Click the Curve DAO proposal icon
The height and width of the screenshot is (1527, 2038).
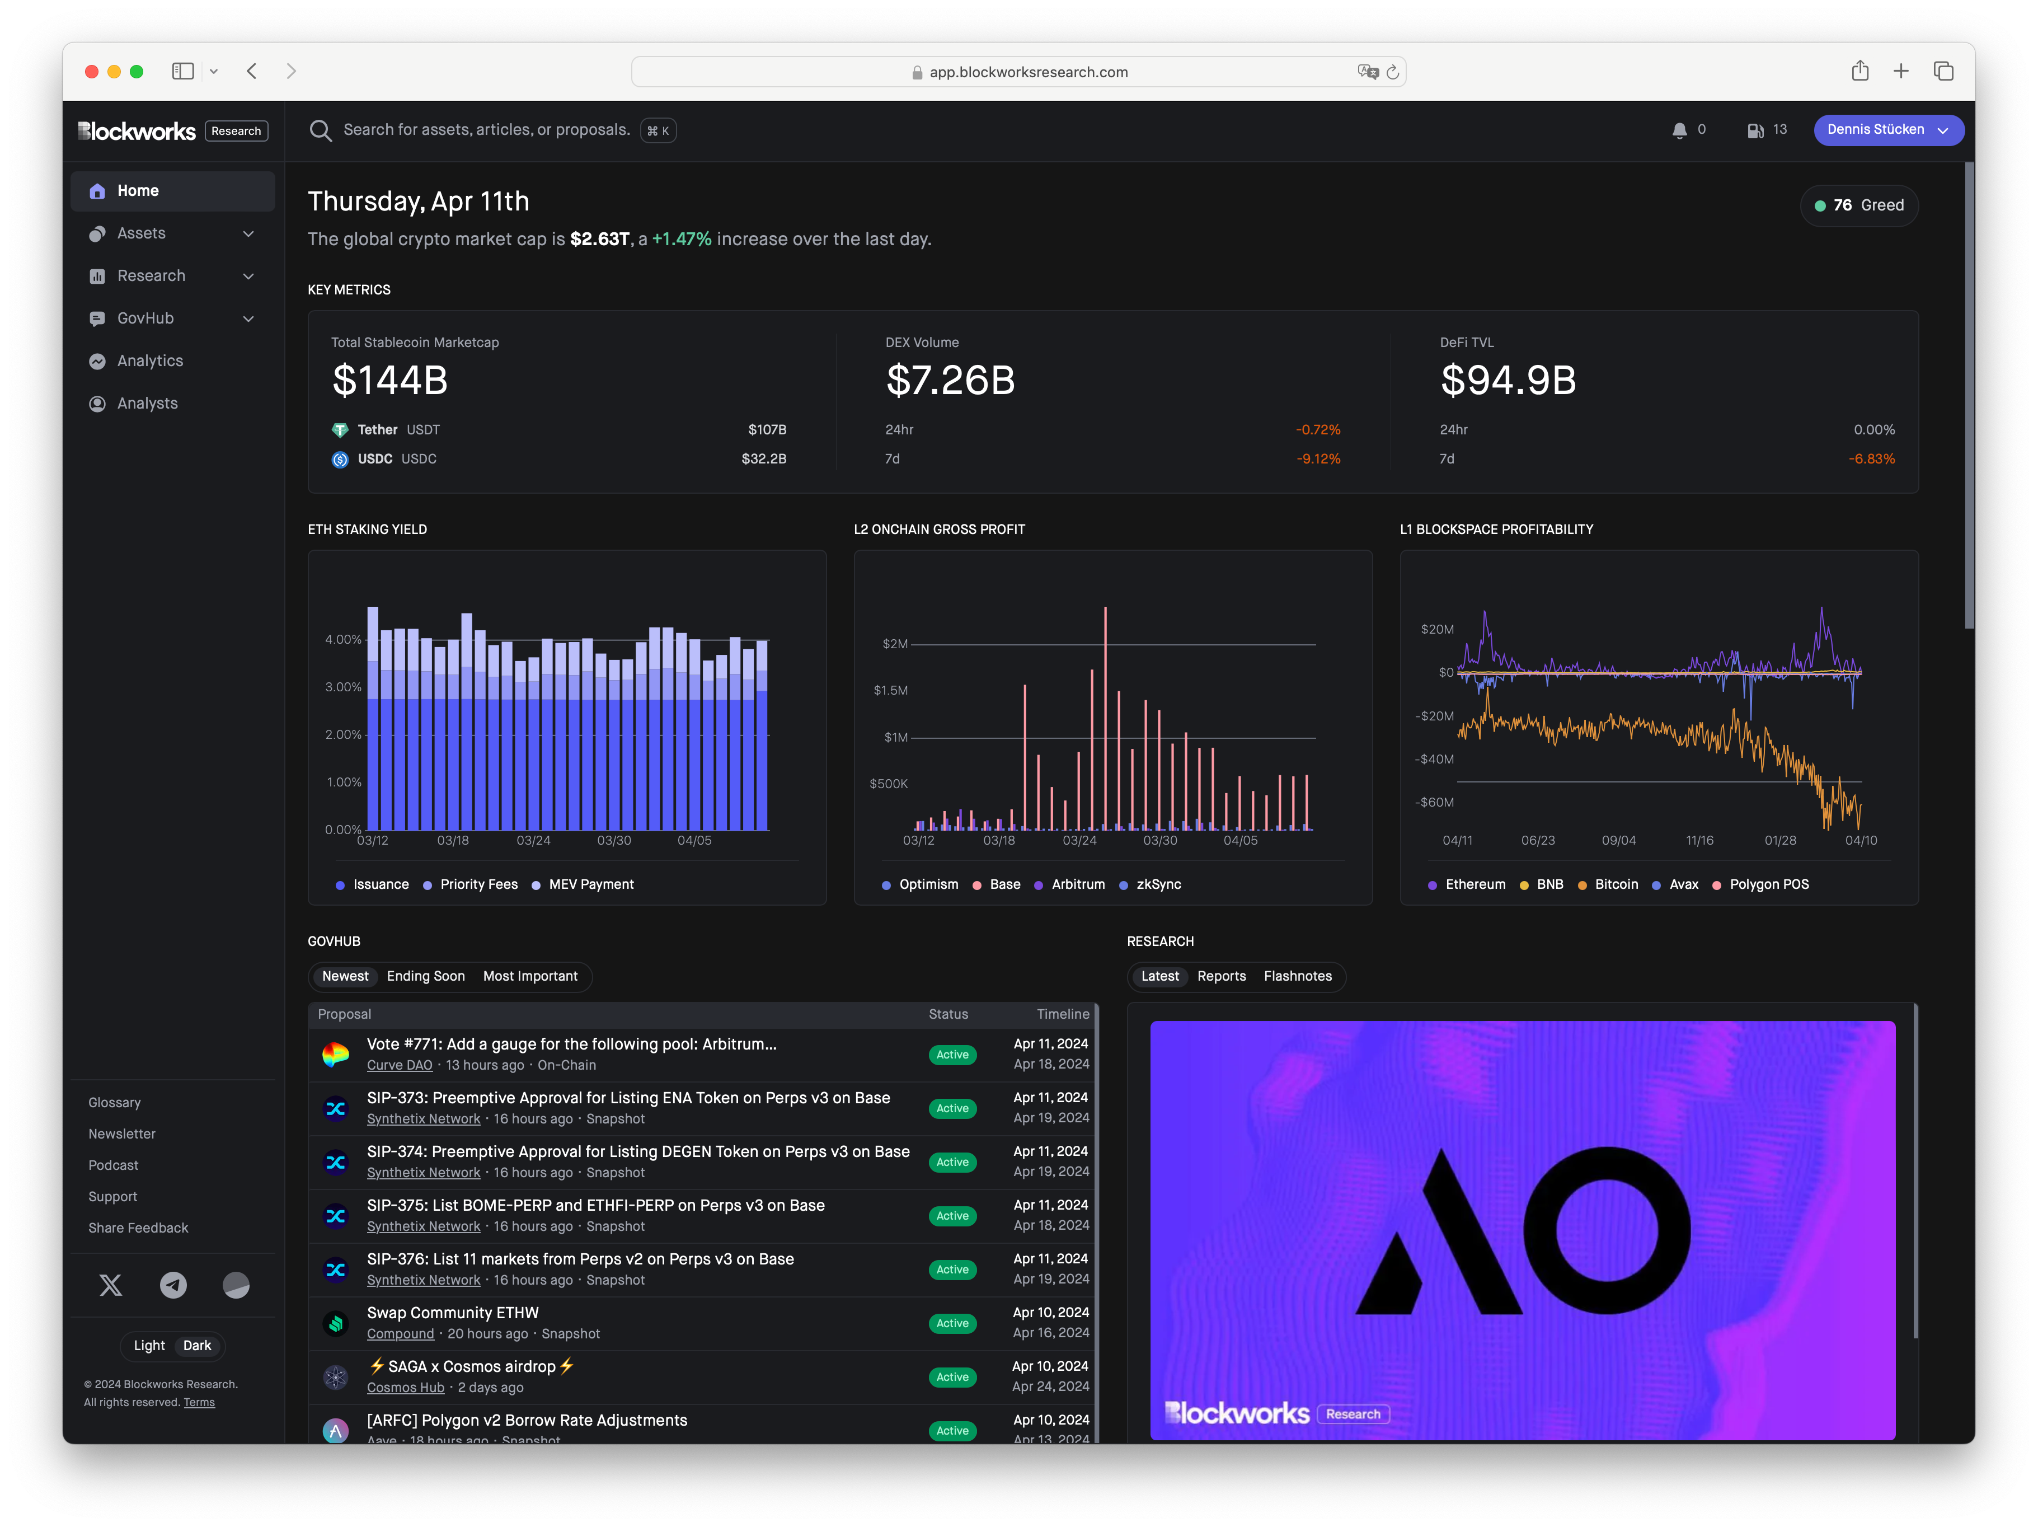(335, 1055)
